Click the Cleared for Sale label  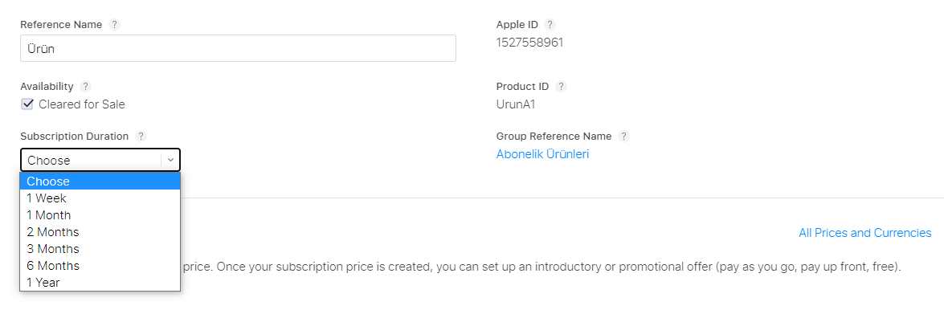tap(82, 104)
